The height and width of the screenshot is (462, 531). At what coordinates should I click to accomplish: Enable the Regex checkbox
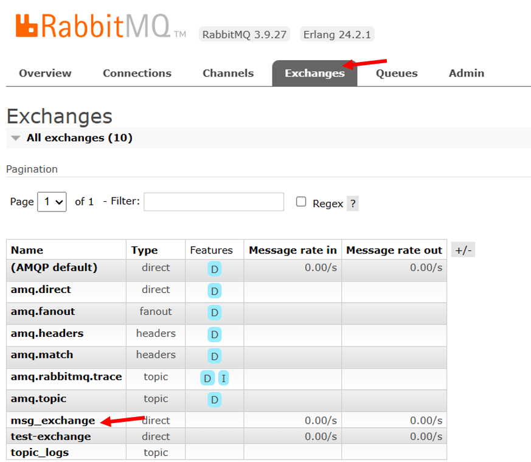point(301,202)
